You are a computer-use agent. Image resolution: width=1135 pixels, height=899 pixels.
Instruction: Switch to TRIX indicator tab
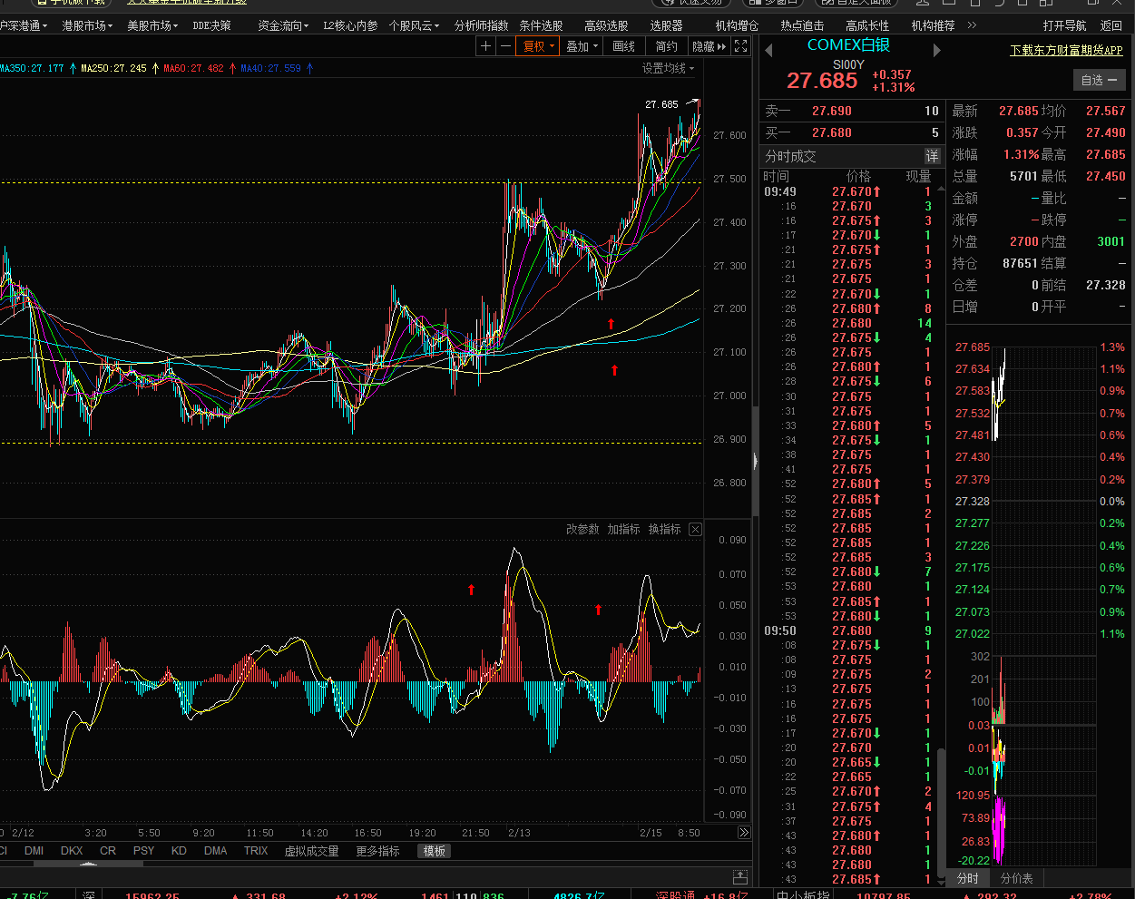tap(256, 851)
